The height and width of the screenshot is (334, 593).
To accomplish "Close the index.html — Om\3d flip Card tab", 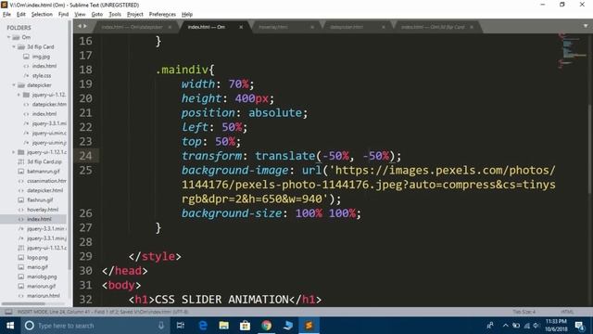I will tap(472, 27).
